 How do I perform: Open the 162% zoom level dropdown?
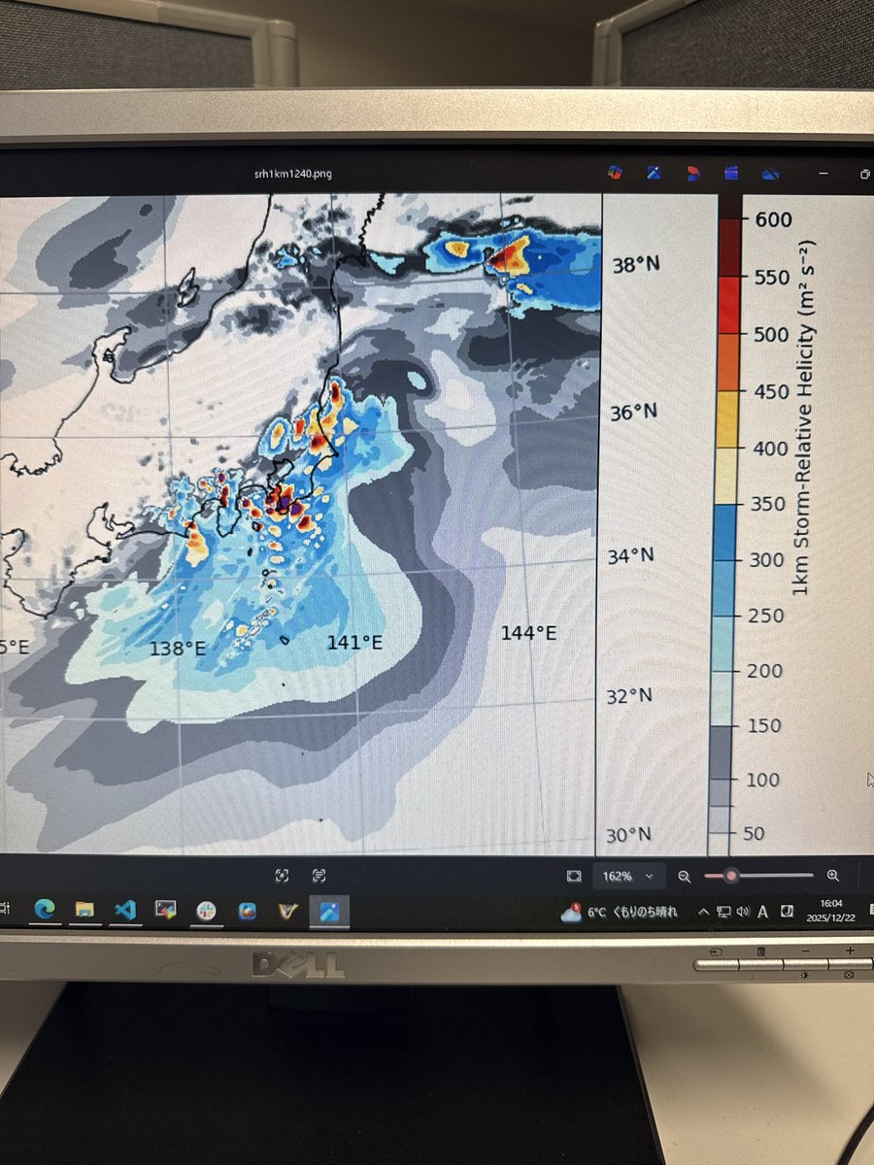pos(629,876)
